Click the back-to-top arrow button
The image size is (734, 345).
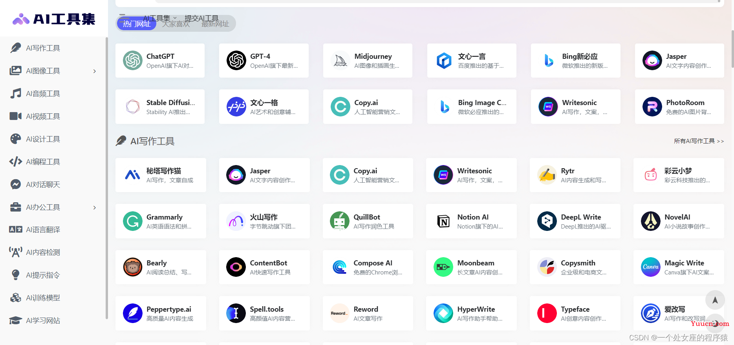(715, 300)
